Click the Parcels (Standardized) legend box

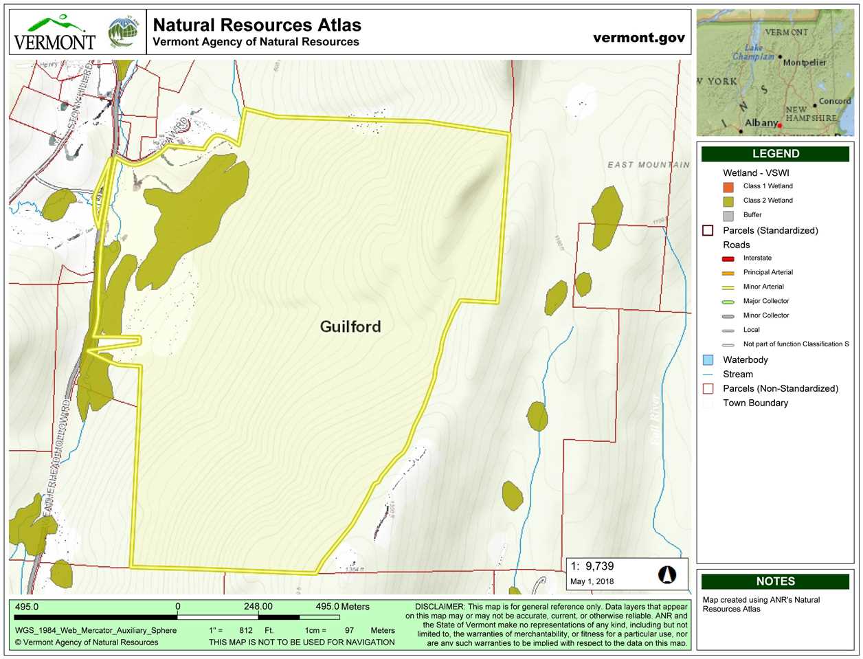click(x=708, y=230)
